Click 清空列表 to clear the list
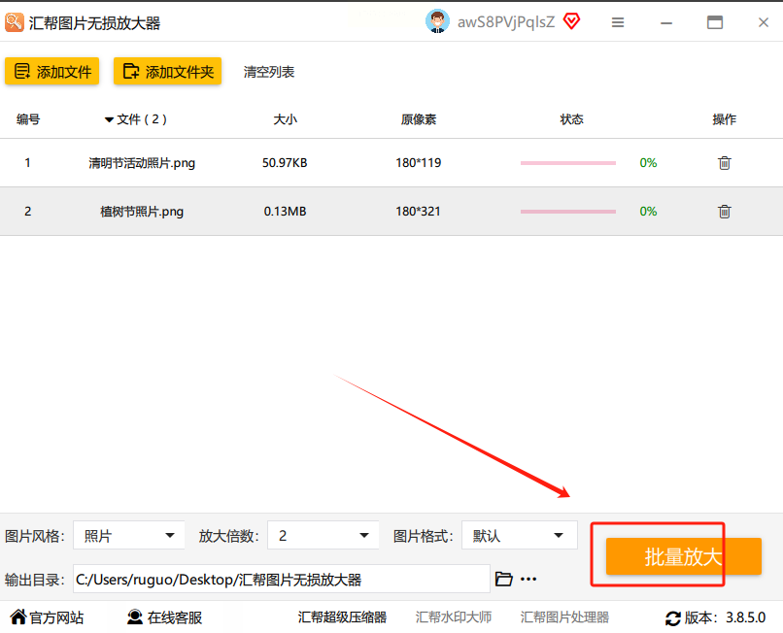 point(269,72)
